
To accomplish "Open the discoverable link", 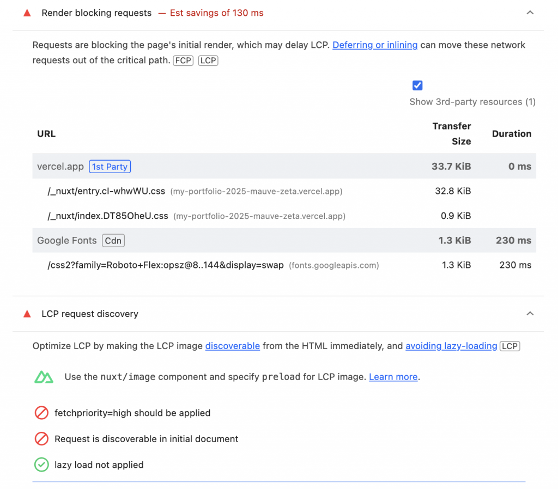I will 232,346.
